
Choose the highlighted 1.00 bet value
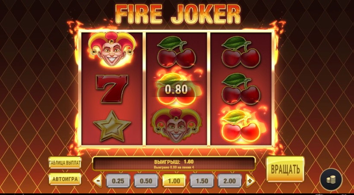(174, 181)
